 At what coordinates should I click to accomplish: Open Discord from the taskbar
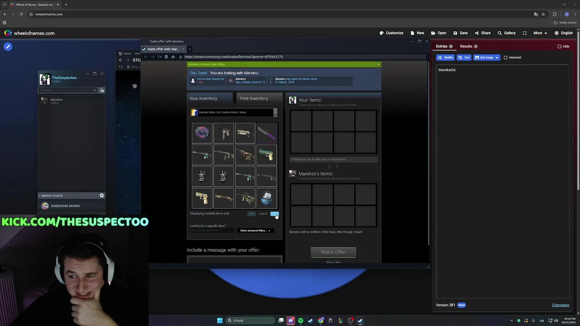click(291, 321)
